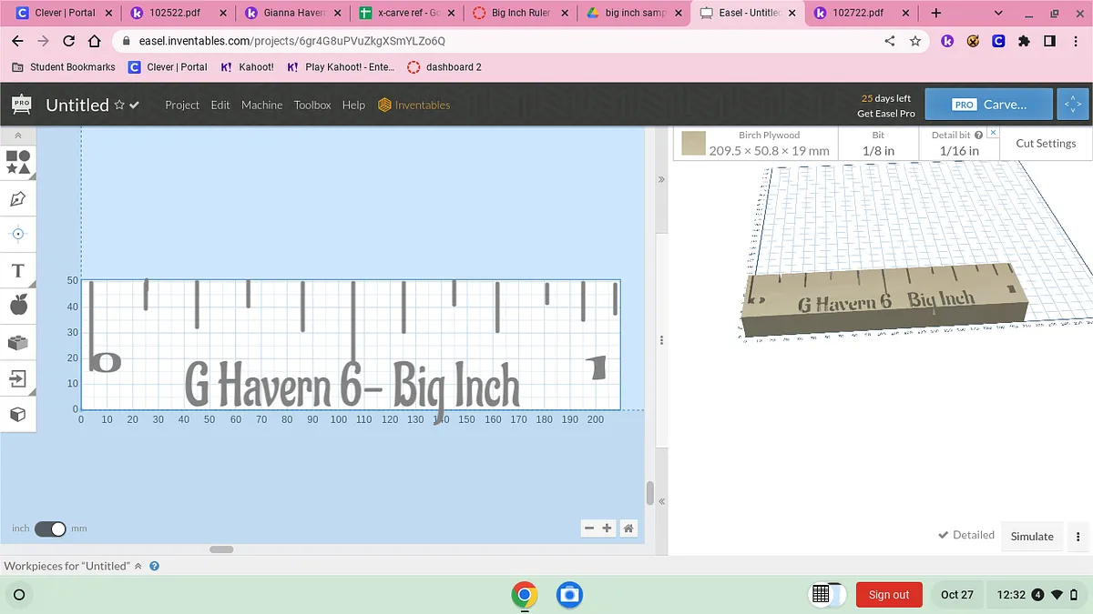Open the apple Icons library

pos(18,306)
